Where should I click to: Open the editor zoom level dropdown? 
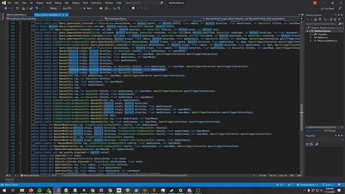click(x=11, y=176)
